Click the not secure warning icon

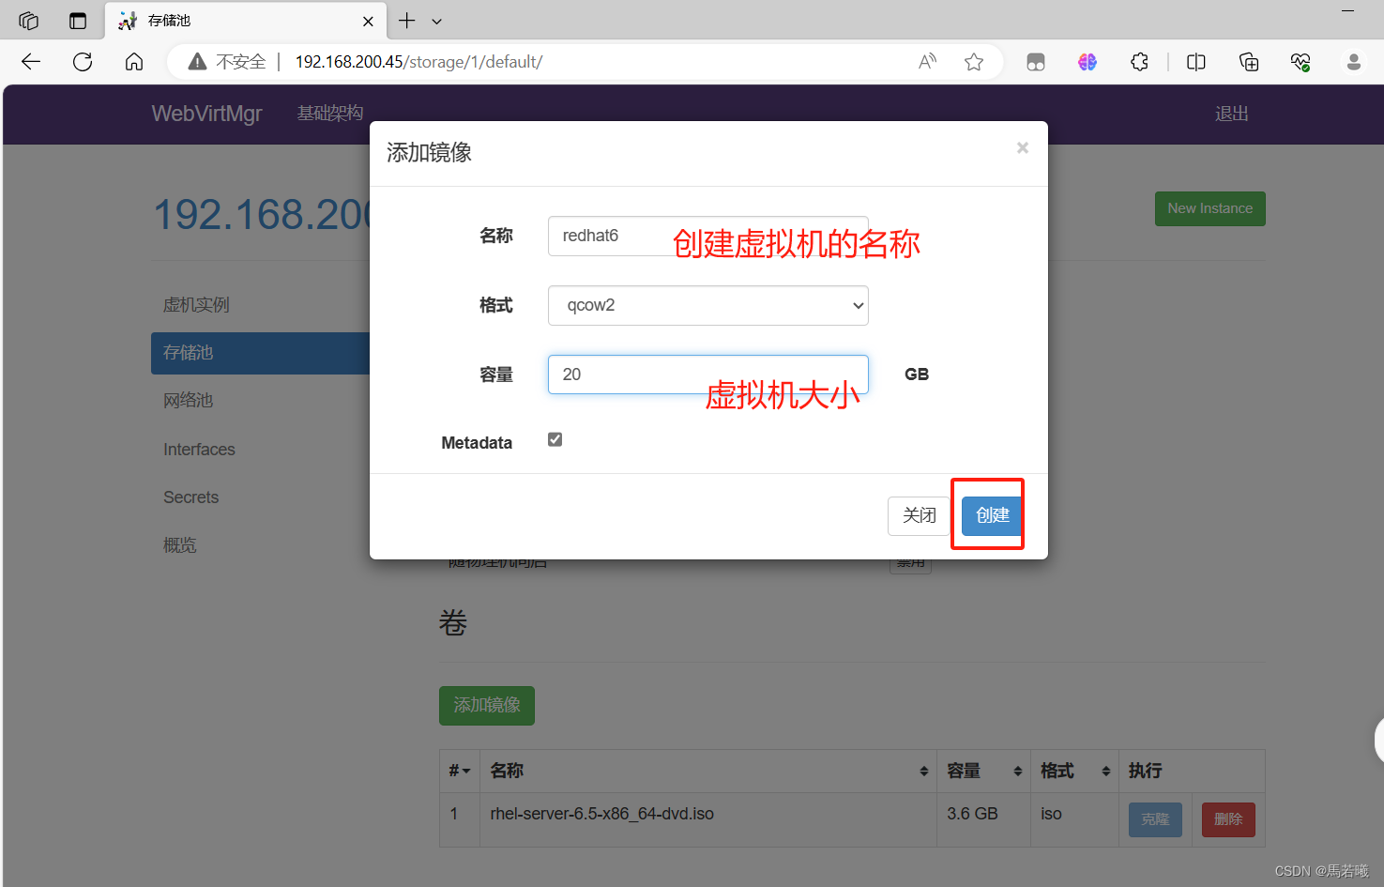197,62
